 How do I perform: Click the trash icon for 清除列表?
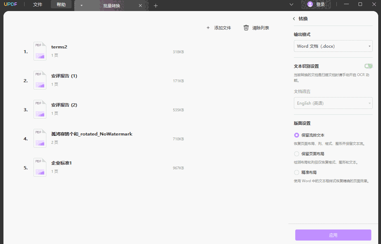(x=246, y=28)
